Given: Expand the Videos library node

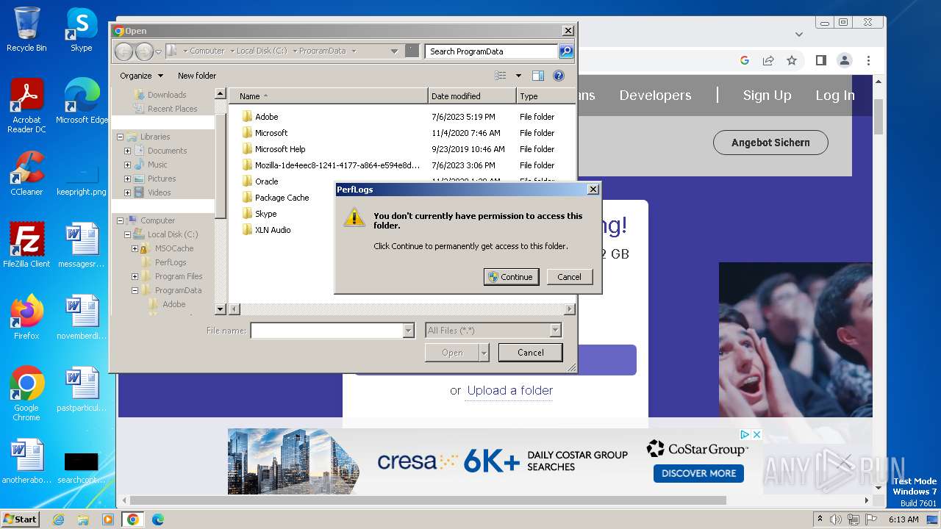Looking at the screenshot, I should pyautogui.click(x=127, y=192).
